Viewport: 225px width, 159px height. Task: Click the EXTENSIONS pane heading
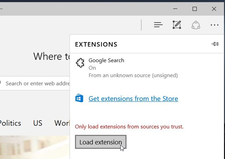pyautogui.click(x=96, y=44)
